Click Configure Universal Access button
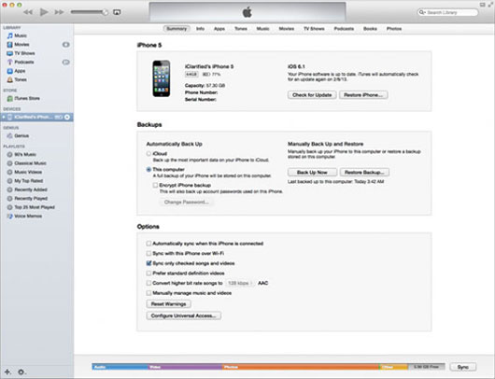Viewport: 495px width, 379px height. pyautogui.click(x=183, y=316)
